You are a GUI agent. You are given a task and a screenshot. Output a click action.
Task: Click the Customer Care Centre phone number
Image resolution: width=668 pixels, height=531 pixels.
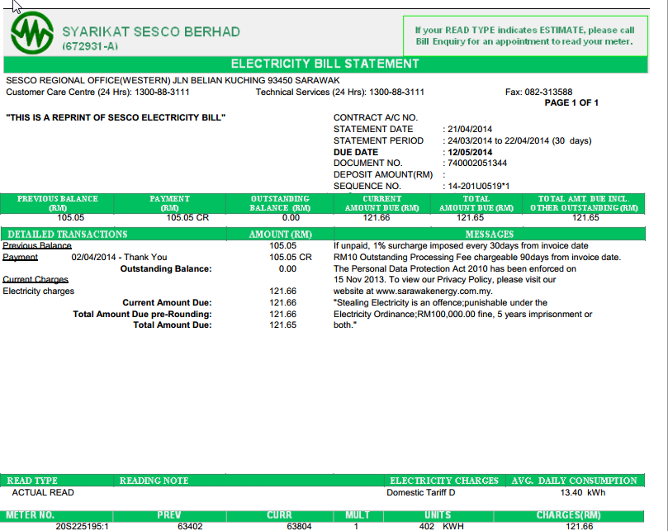(162, 92)
